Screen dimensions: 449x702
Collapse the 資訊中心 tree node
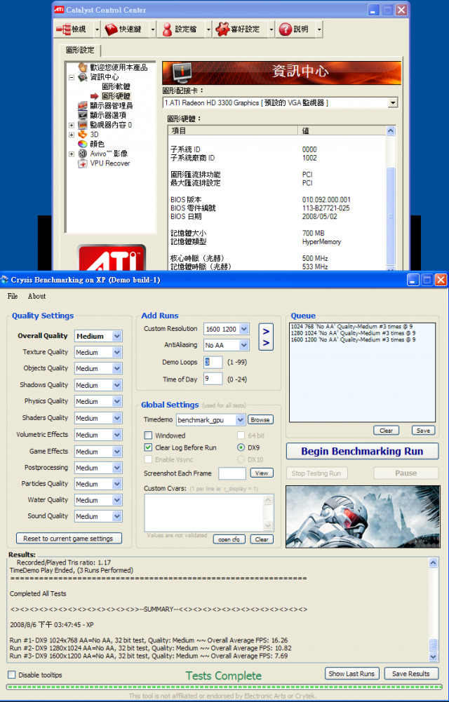click(x=72, y=77)
